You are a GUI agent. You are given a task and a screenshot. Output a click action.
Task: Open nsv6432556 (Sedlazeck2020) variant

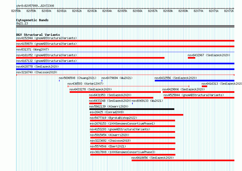click(x=176, y=78)
